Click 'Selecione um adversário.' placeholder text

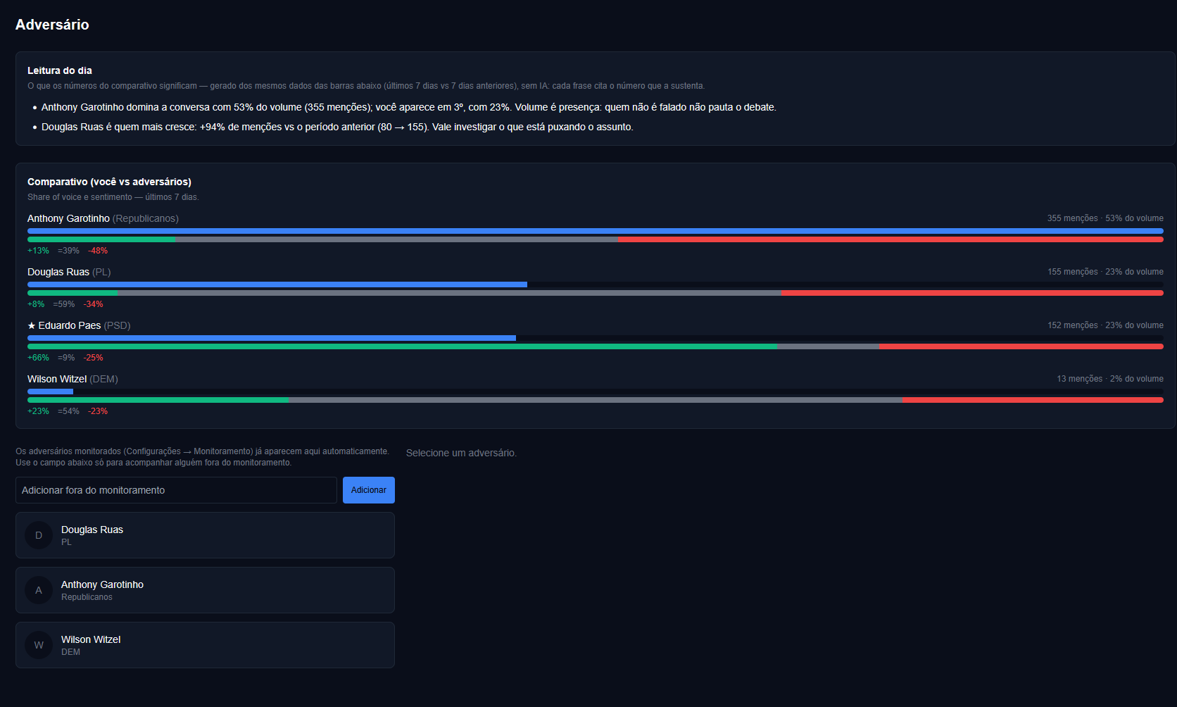(461, 453)
